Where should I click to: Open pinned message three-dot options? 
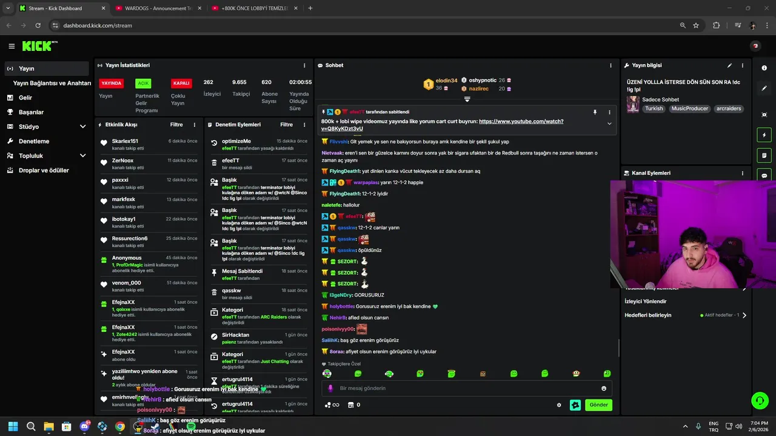pos(609,112)
